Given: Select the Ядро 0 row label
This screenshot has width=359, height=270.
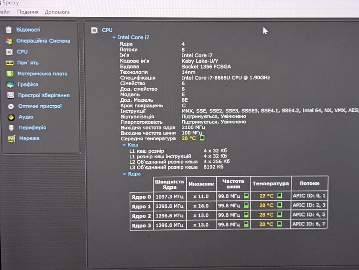Looking at the screenshot, I should [141, 197].
